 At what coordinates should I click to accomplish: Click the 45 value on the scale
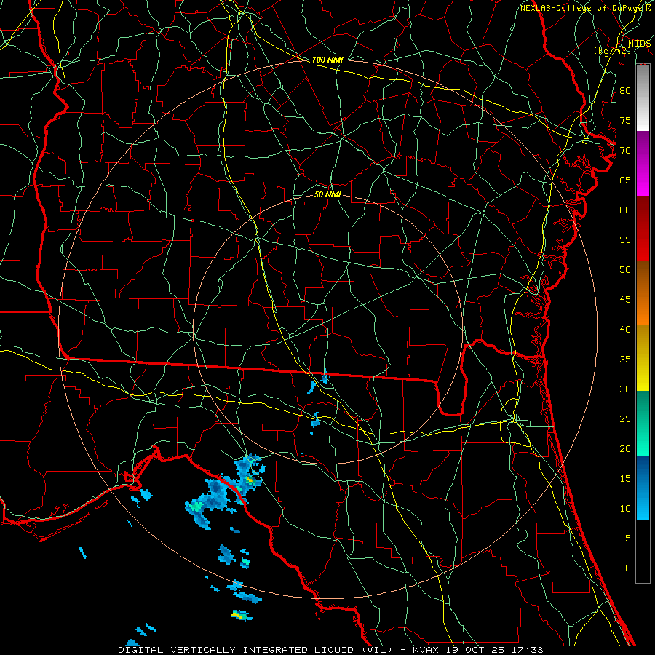point(625,300)
